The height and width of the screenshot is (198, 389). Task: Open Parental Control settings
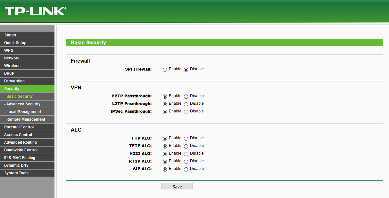[x=27, y=127]
